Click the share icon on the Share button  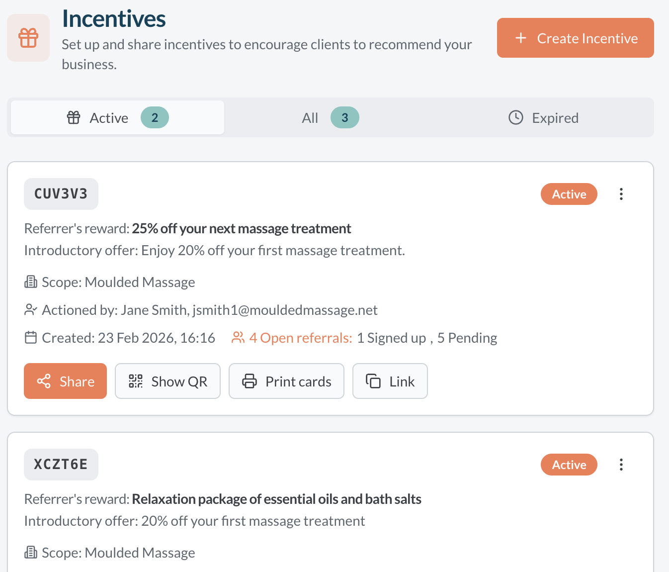click(44, 381)
